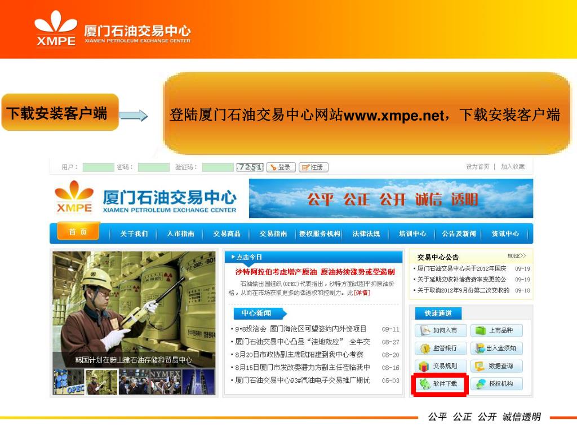Open 培训中心 menu item
Viewport: 577px width, 433px height.
(x=412, y=234)
